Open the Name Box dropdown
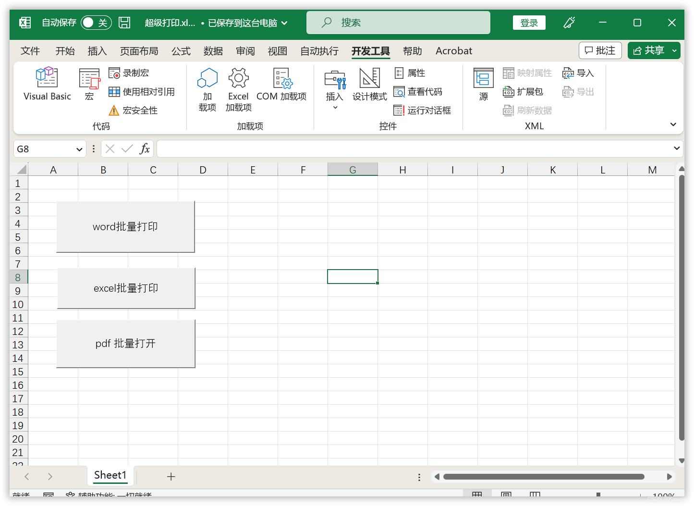The image size is (694, 506). click(x=79, y=149)
